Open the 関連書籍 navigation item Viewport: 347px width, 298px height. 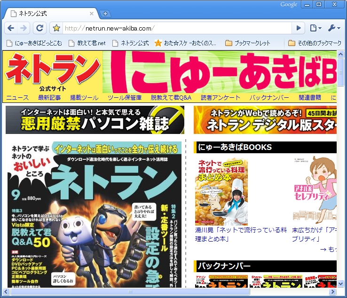pos(309,98)
